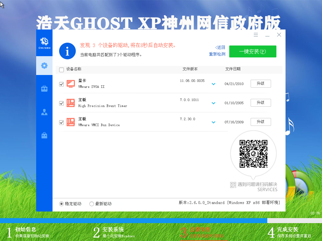Expand version dropdown for VMware VMCI Bus Device
Screen dimensions: 322x241
(214, 122)
